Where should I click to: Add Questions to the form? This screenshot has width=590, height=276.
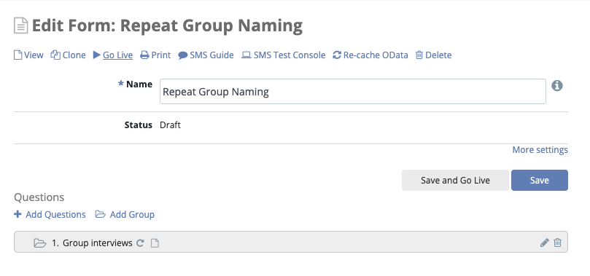[x=50, y=214]
